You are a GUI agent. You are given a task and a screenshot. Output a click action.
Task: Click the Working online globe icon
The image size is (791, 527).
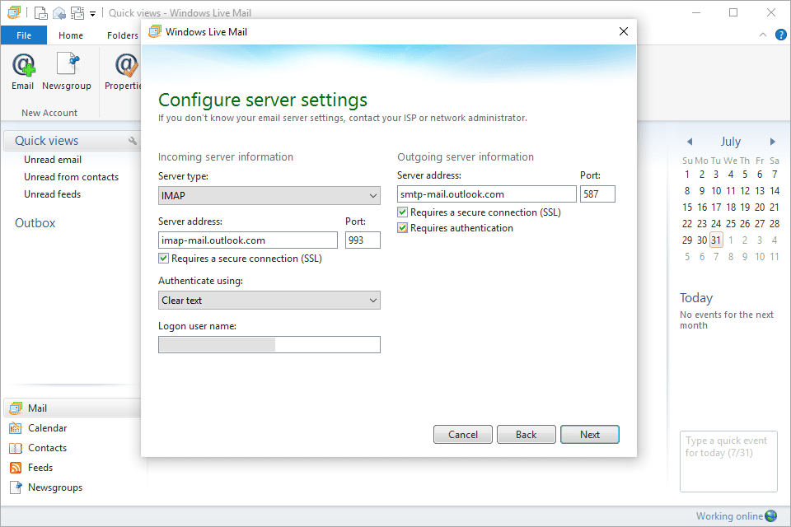tap(771, 516)
